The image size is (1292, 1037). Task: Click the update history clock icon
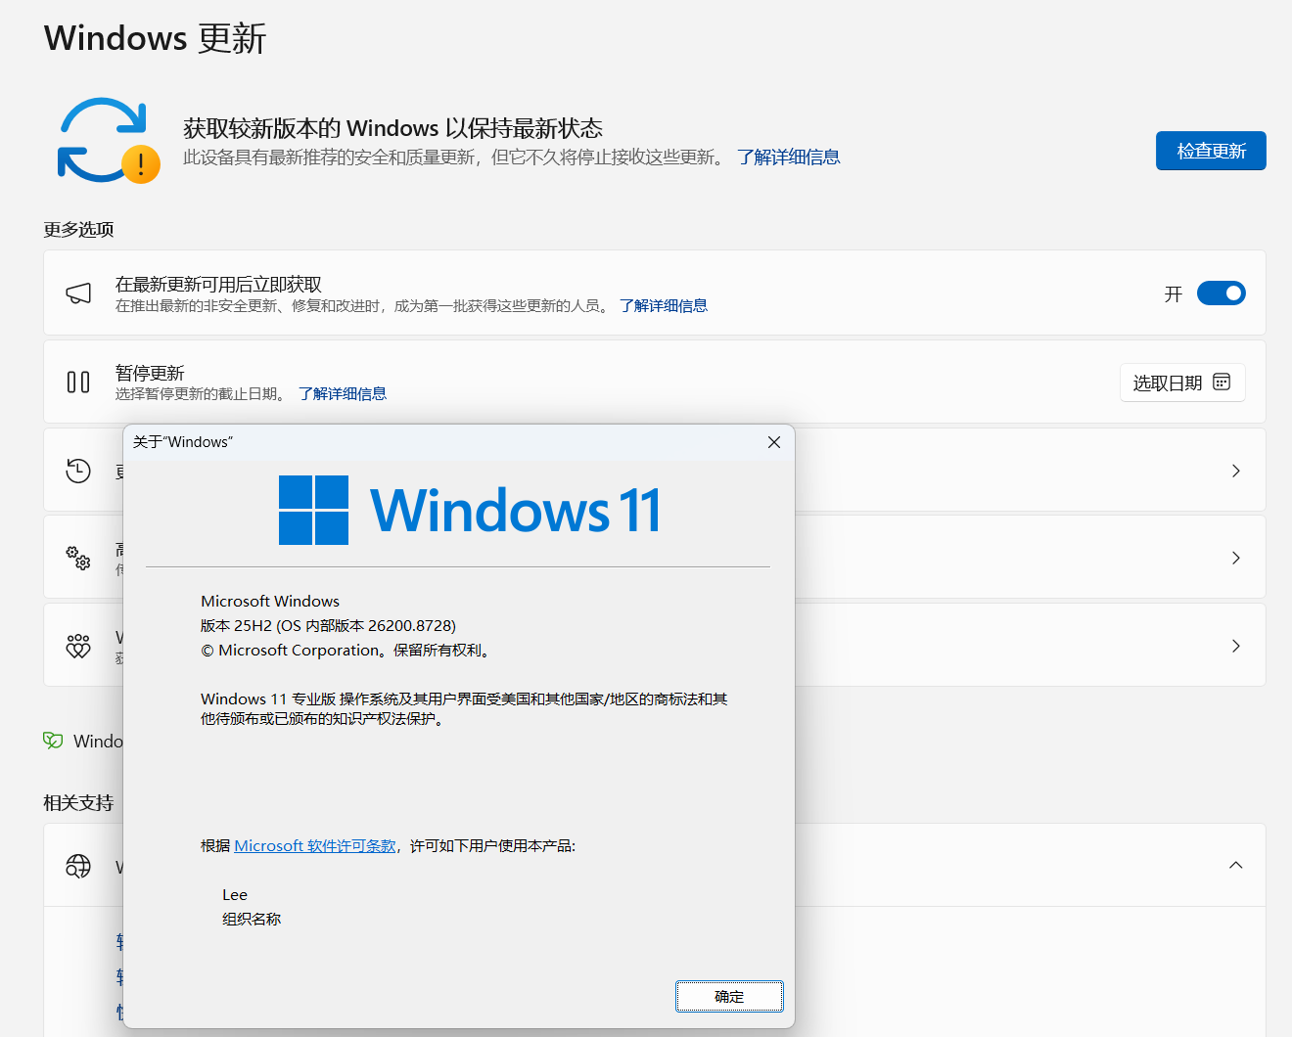[x=78, y=471]
